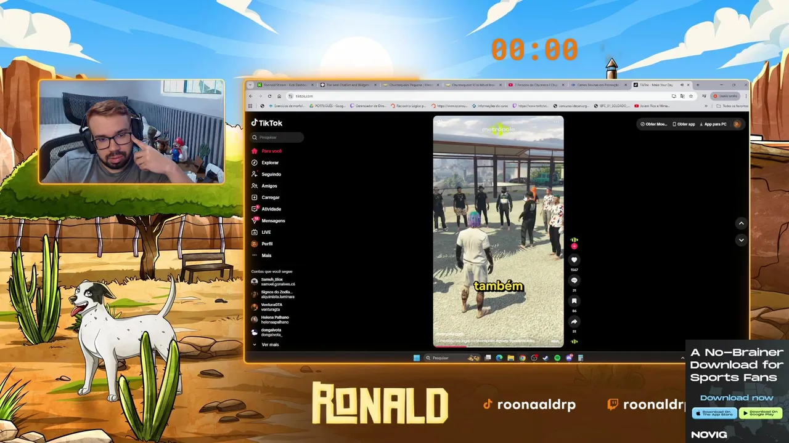Go to TikTok's Para você feed

tap(267, 151)
